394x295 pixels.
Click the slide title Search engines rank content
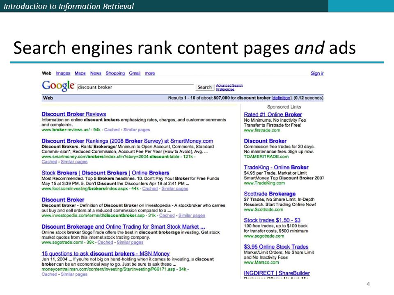pyautogui.click(x=184, y=48)
